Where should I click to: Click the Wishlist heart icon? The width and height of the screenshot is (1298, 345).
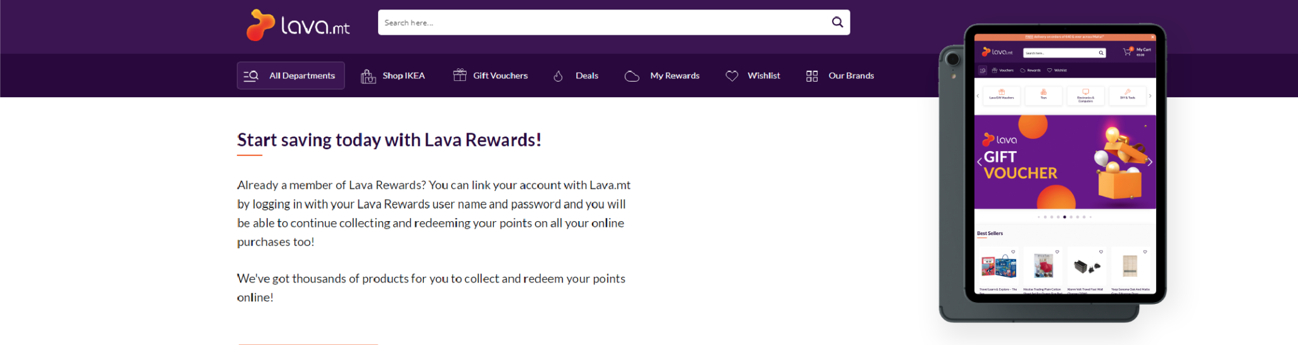point(732,76)
